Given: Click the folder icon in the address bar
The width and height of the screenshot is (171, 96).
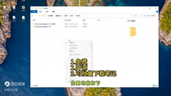Looking at the screenshot, I should [45, 16].
